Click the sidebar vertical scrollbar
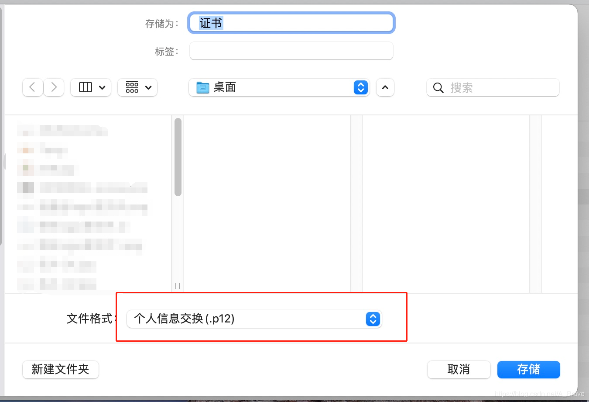This screenshot has width=589, height=402. coord(178,157)
